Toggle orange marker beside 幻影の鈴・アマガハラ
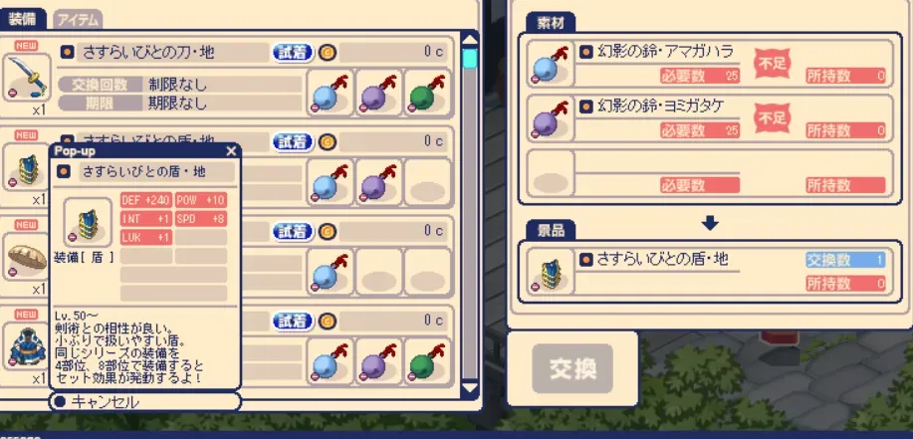The image size is (913, 439). (586, 51)
